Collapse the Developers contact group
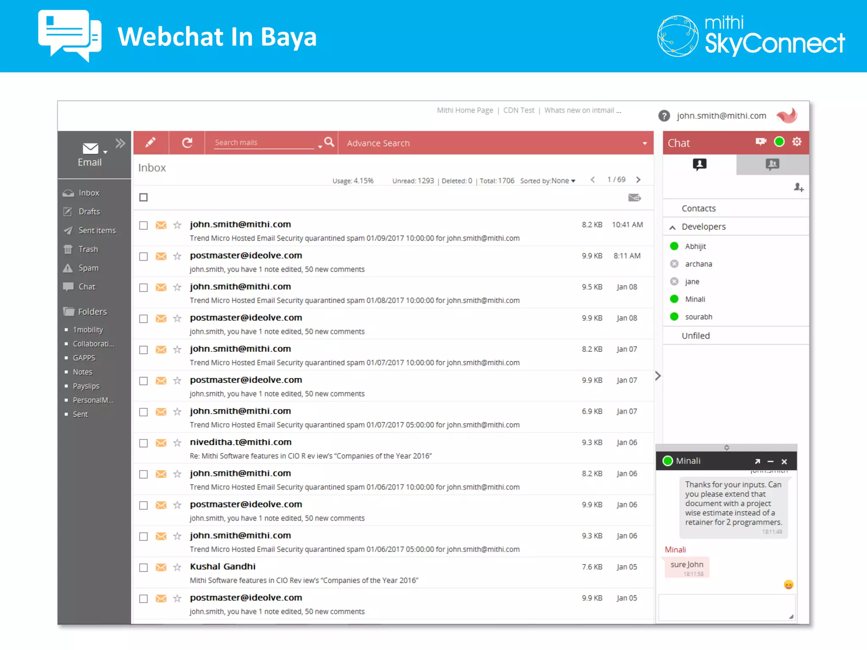The width and height of the screenshot is (867, 650). point(672,227)
